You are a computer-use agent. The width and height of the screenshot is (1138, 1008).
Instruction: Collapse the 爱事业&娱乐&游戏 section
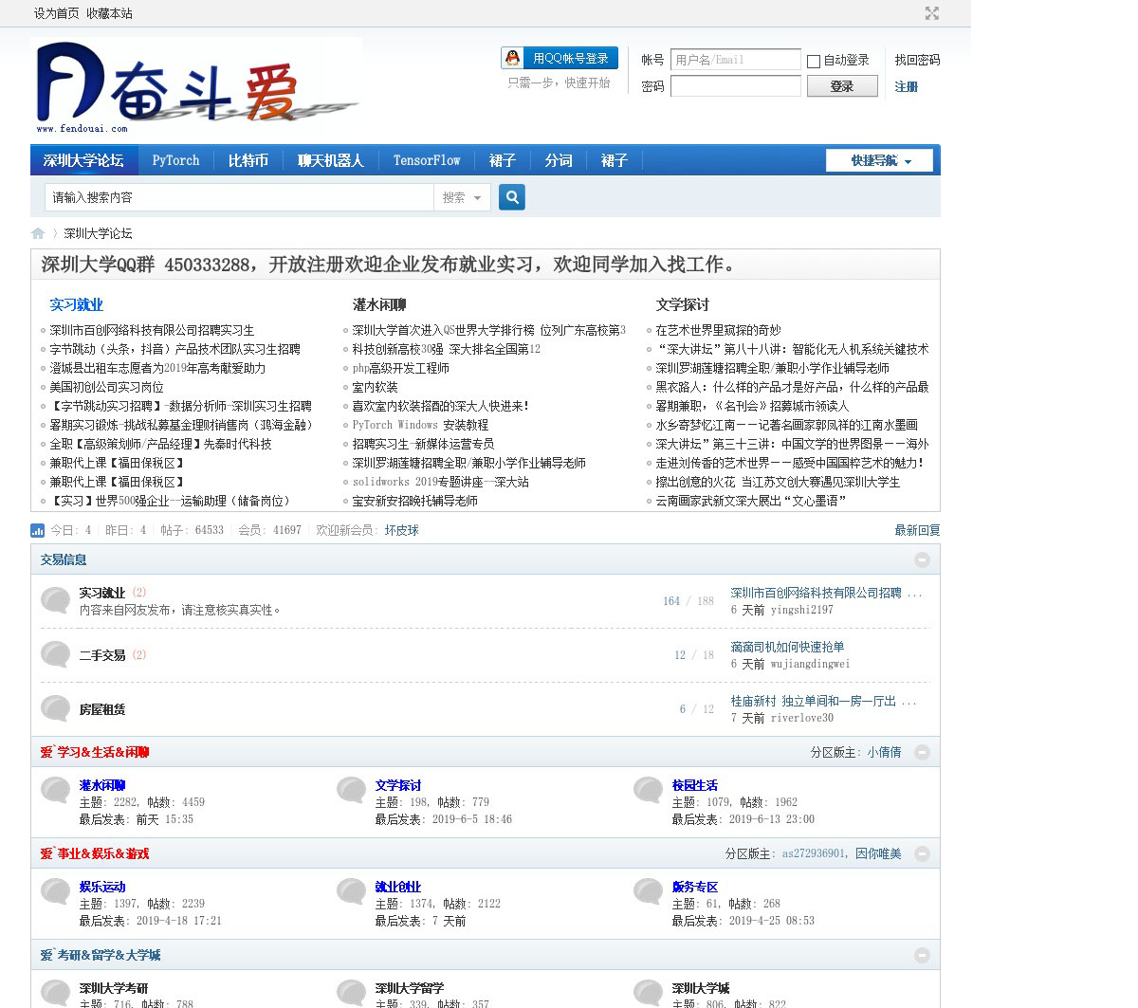click(922, 854)
